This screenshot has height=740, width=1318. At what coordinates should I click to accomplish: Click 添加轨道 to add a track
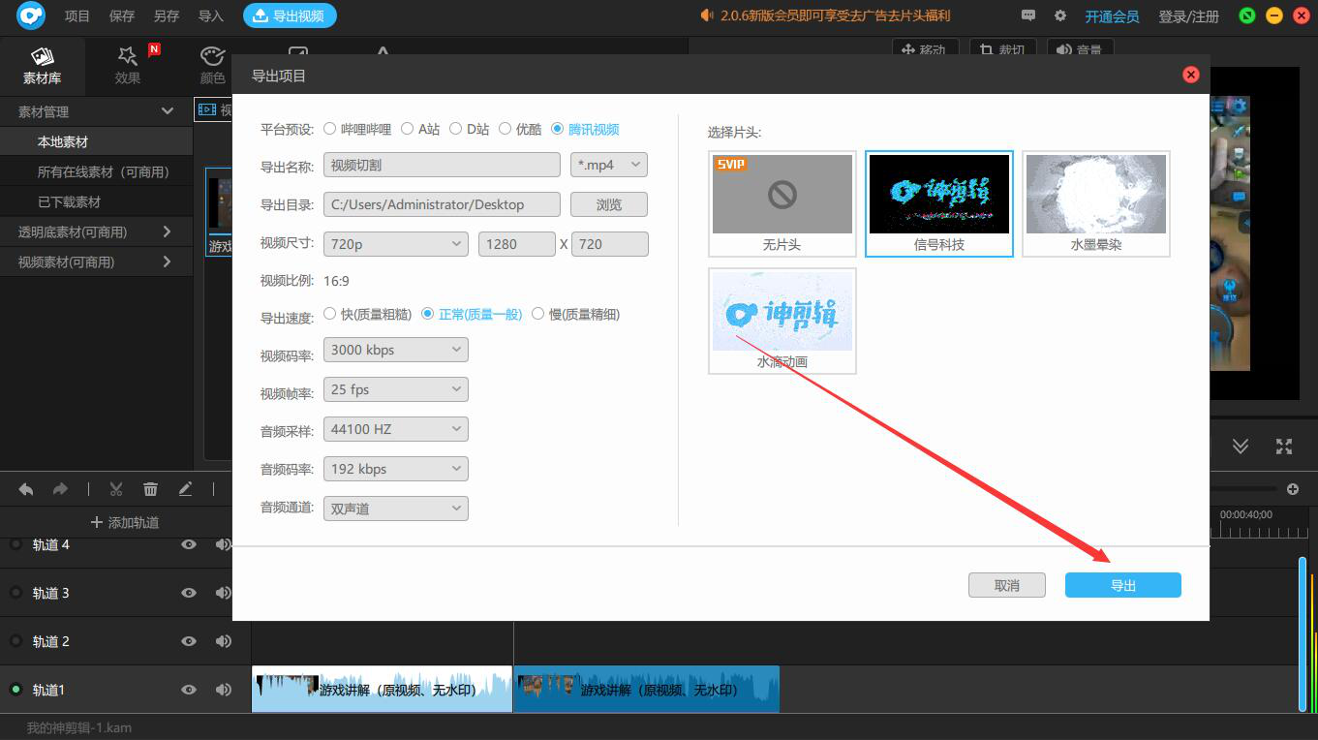125,522
